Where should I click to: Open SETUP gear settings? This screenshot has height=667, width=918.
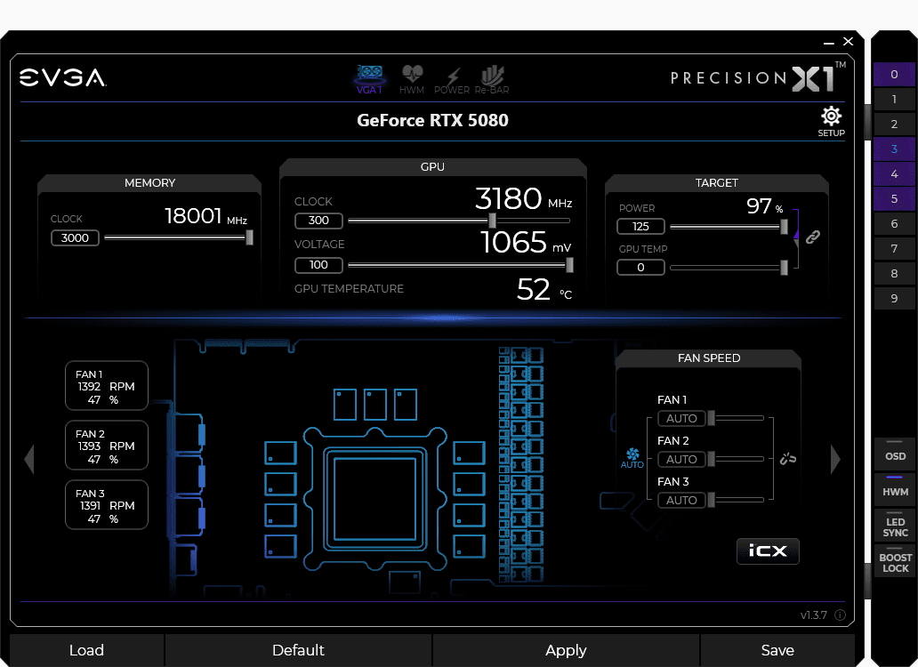(x=831, y=122)
